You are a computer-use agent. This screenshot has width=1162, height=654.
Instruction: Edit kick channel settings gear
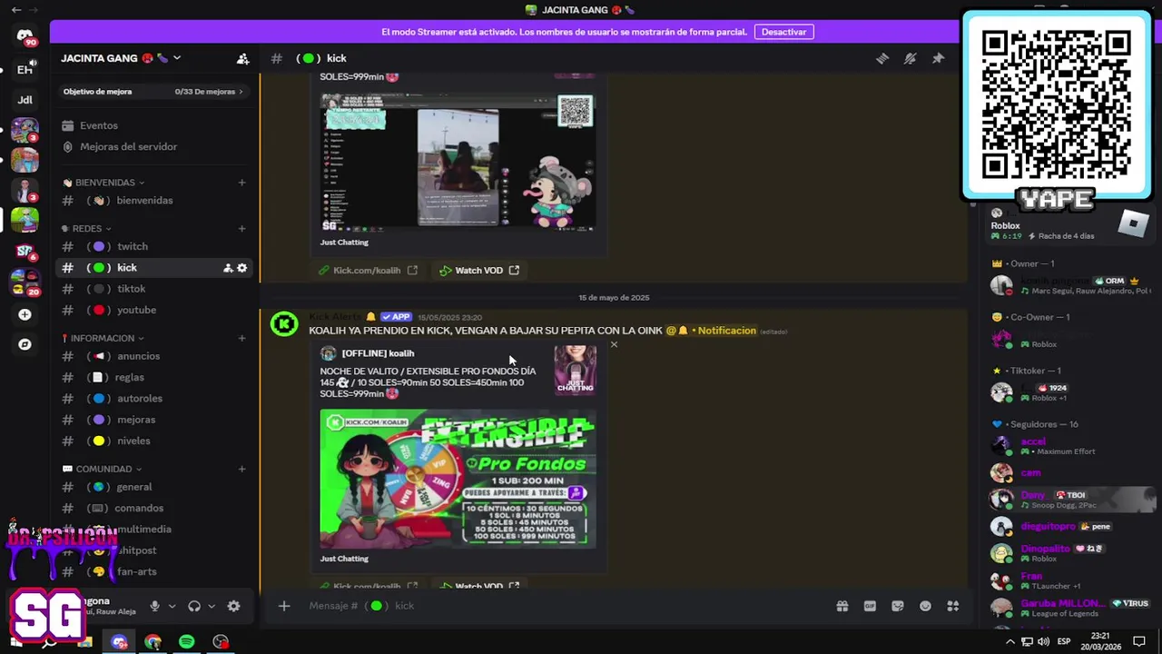(x=241, y=268)
